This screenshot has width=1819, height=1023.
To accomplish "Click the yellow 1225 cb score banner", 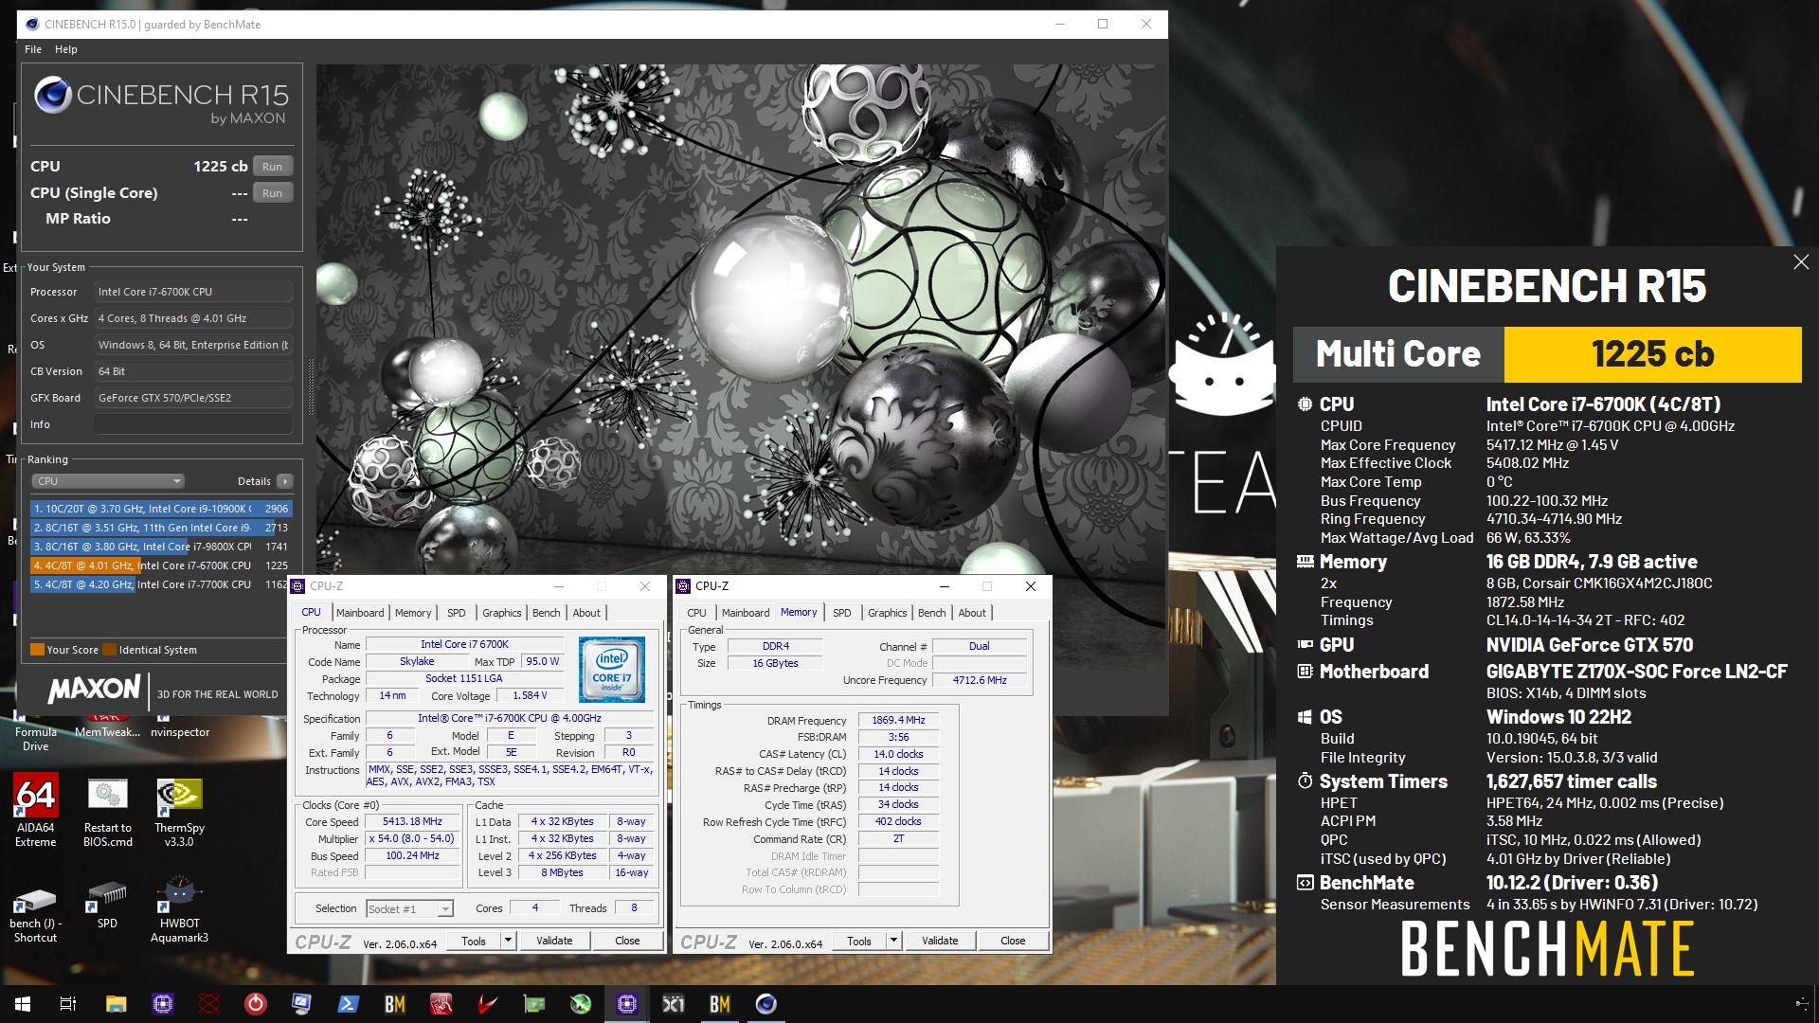I will point(1652,354).
